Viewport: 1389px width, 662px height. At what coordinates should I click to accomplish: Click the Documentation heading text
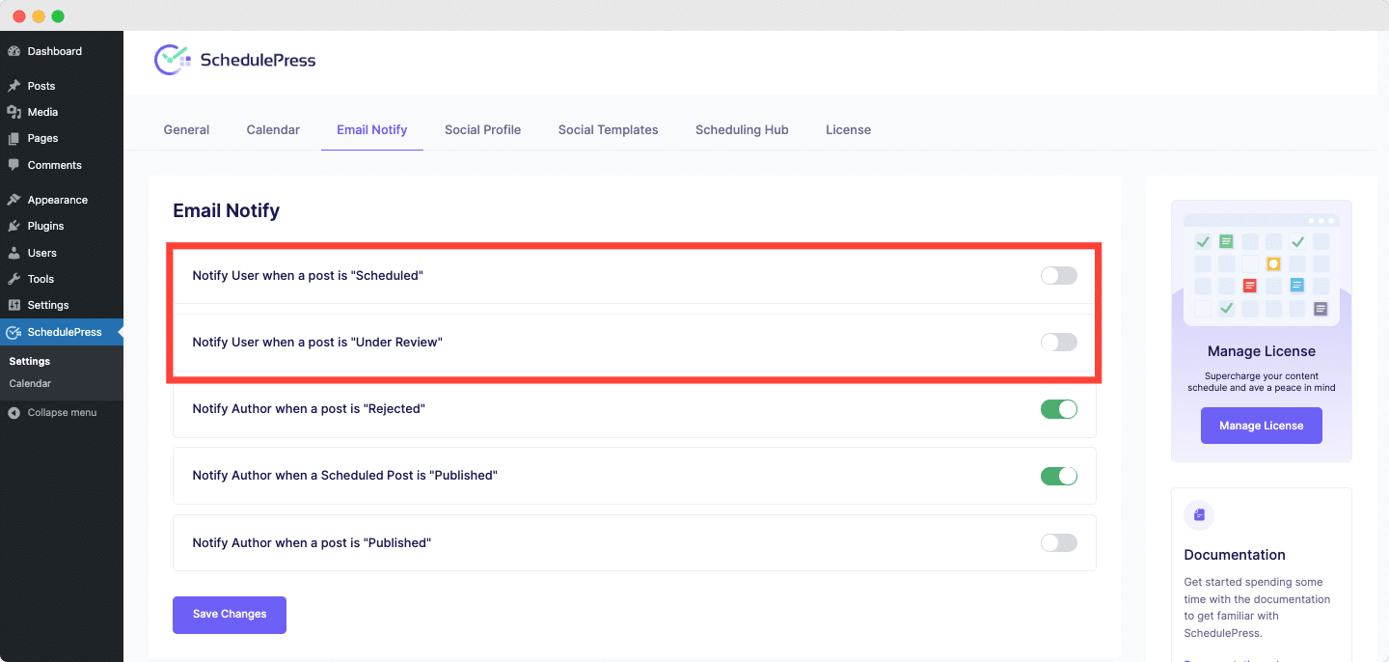[1235, 555]
